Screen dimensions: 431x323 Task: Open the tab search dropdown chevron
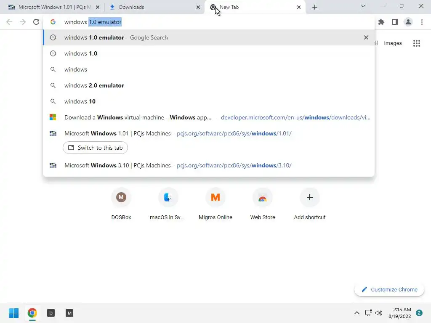363,6
